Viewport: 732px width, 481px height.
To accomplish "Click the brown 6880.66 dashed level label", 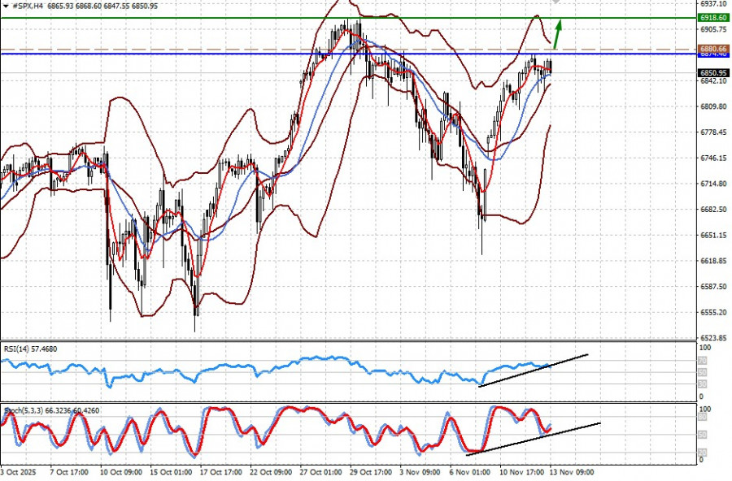I will (x=713, y=49).
